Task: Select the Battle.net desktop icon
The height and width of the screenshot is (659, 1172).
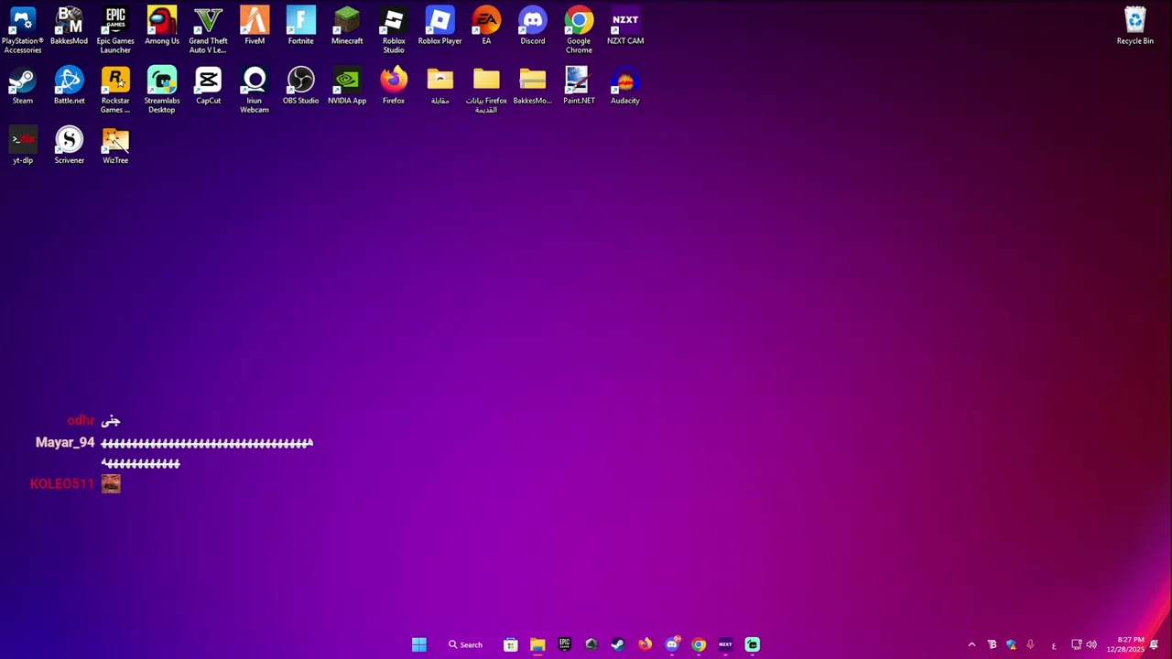Action: click(x=69, y=86)
